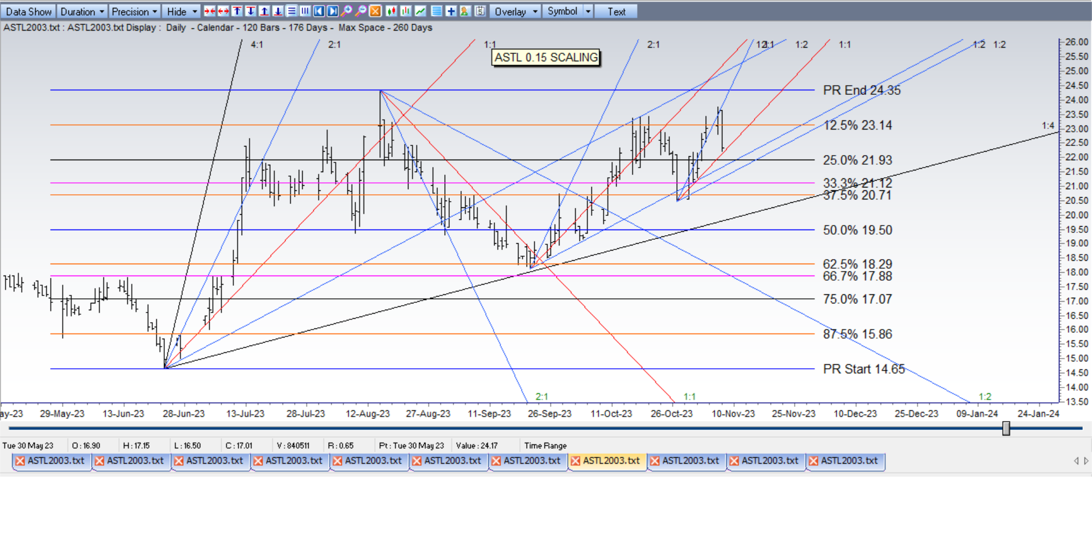This screenshot has width=1092, height=538.
Task: Switch to line chart style icon
Action: (420, 11)
